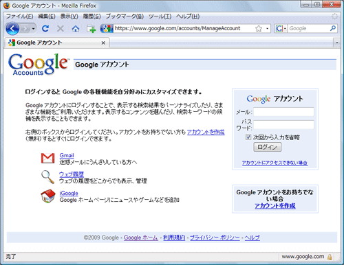Screen dimensions: 344x265
Task: Open ヘルプ footer link
Action: 252,238
